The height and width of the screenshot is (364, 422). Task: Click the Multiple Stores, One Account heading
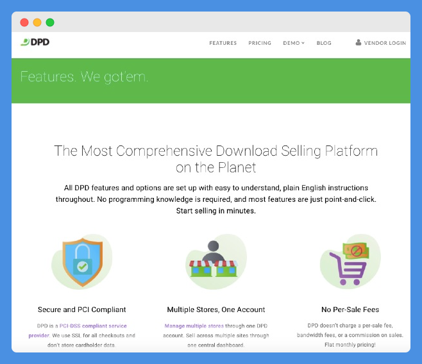pos(216,310)
